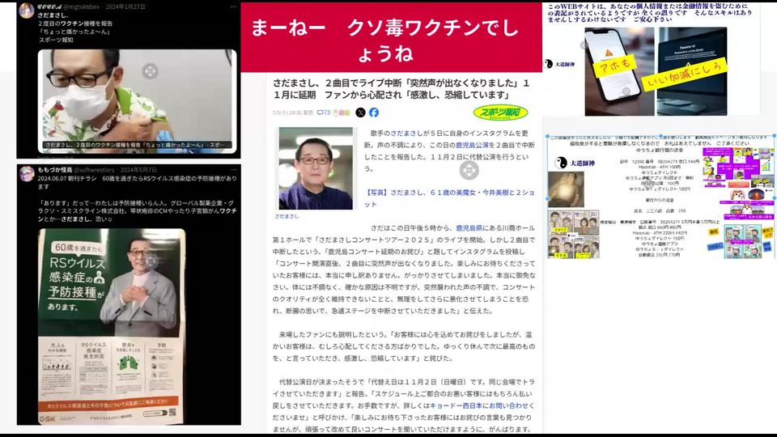Click COCOA's profile avatar
Viewport: 777px width, 437px height.
pyautogui.click(x=26, y=10)
